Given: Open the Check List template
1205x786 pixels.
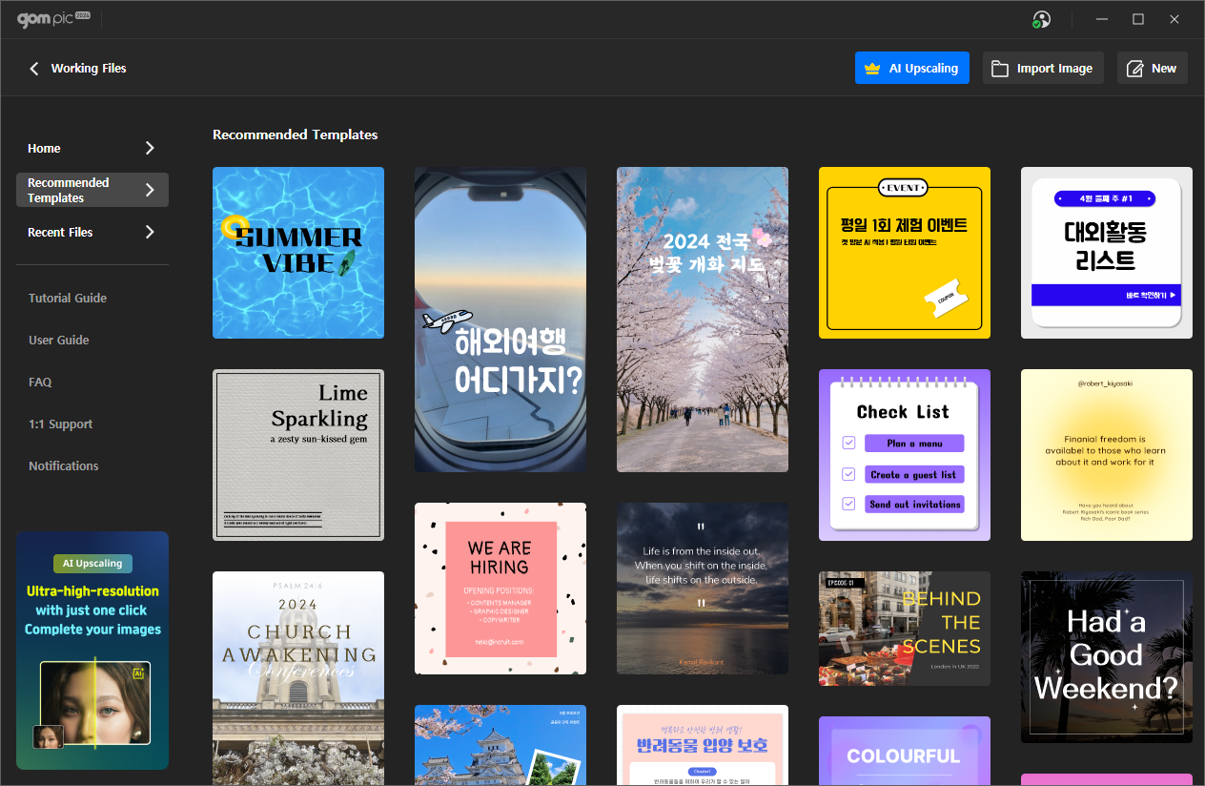Looking at the screenshot, I should click(905, 455).
